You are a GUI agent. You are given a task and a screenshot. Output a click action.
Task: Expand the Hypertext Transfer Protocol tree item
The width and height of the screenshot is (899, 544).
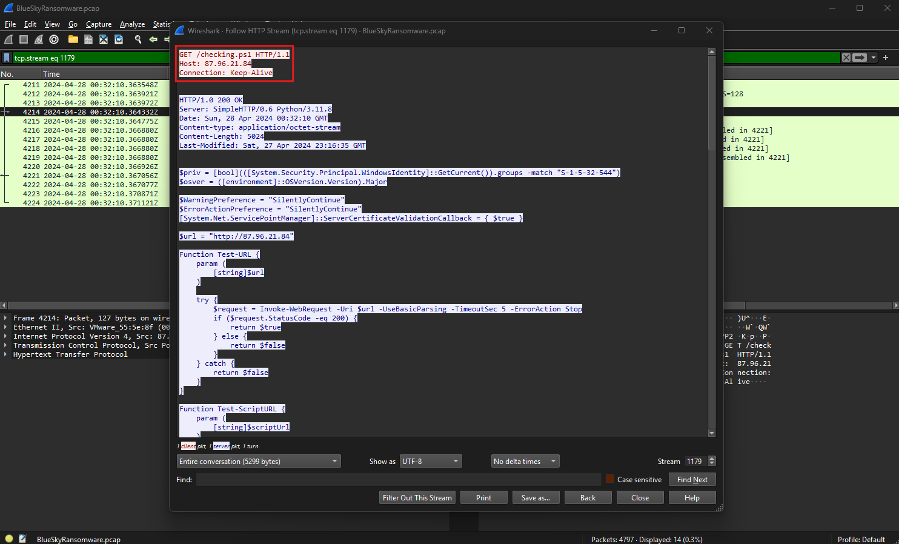pos(5,354)
